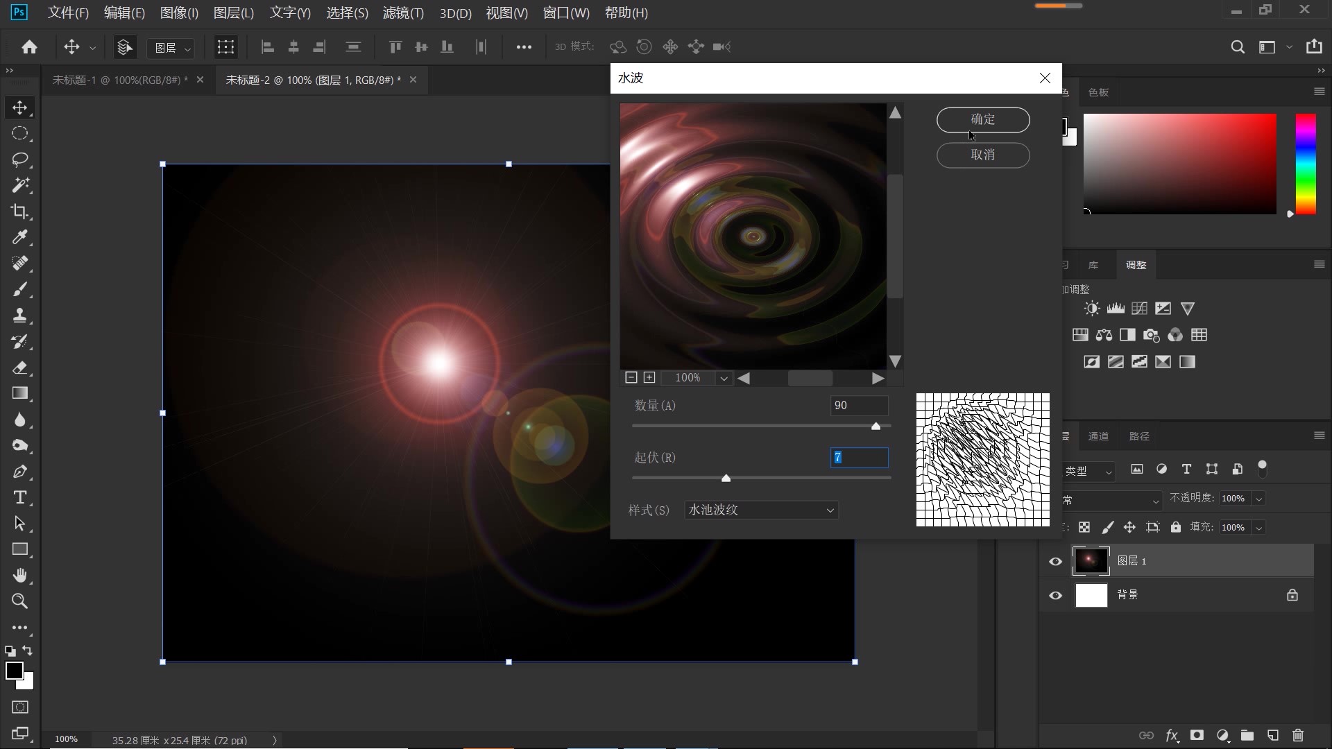Select the Clone Stamp tool
Screen dimensions: 1332x749
click(19, 316)
